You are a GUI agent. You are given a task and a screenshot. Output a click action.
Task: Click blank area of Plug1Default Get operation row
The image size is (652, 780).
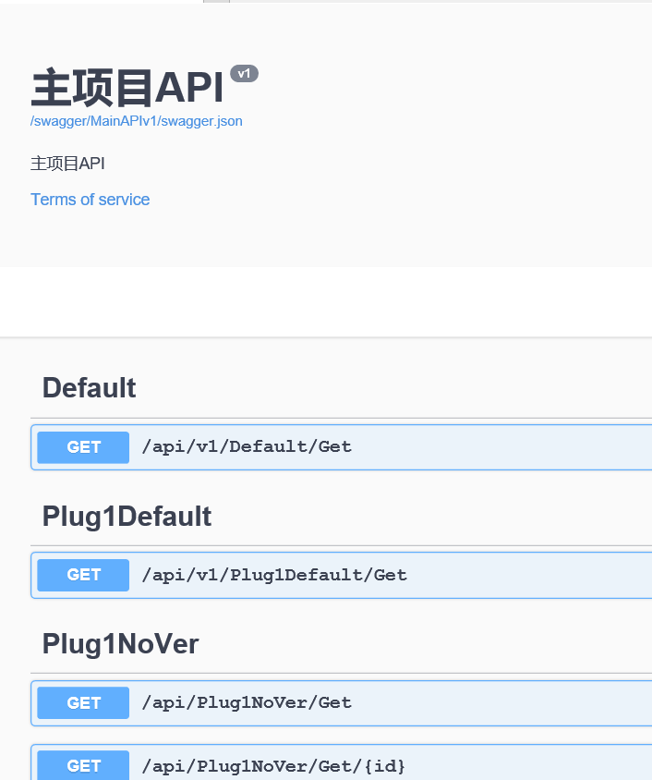coord(536,575)
